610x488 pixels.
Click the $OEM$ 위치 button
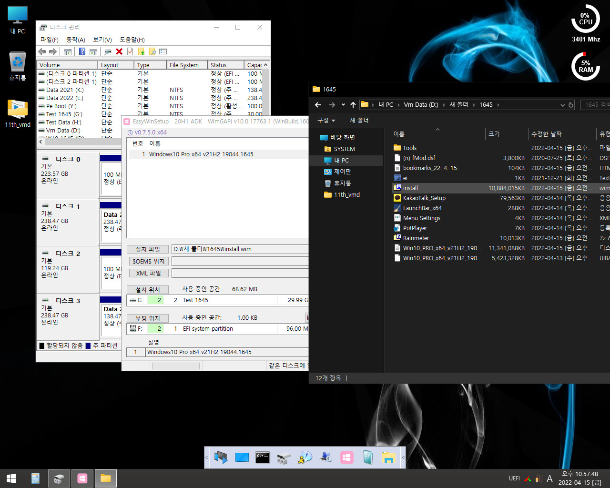point(148,261)
